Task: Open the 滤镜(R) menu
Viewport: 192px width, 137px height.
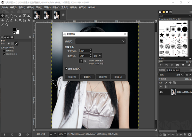Action: click(73, 7)
